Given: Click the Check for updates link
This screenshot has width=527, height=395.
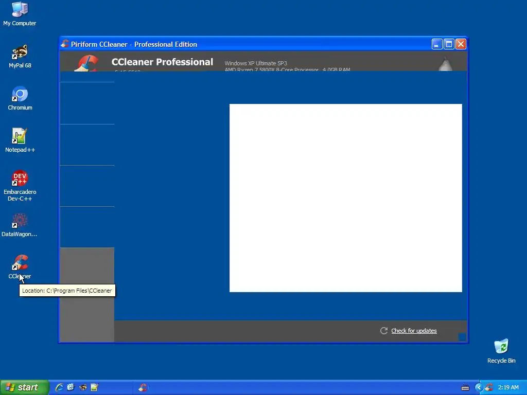Looking at the screenshot, I should pyautogui.click(x=414, y=331).
